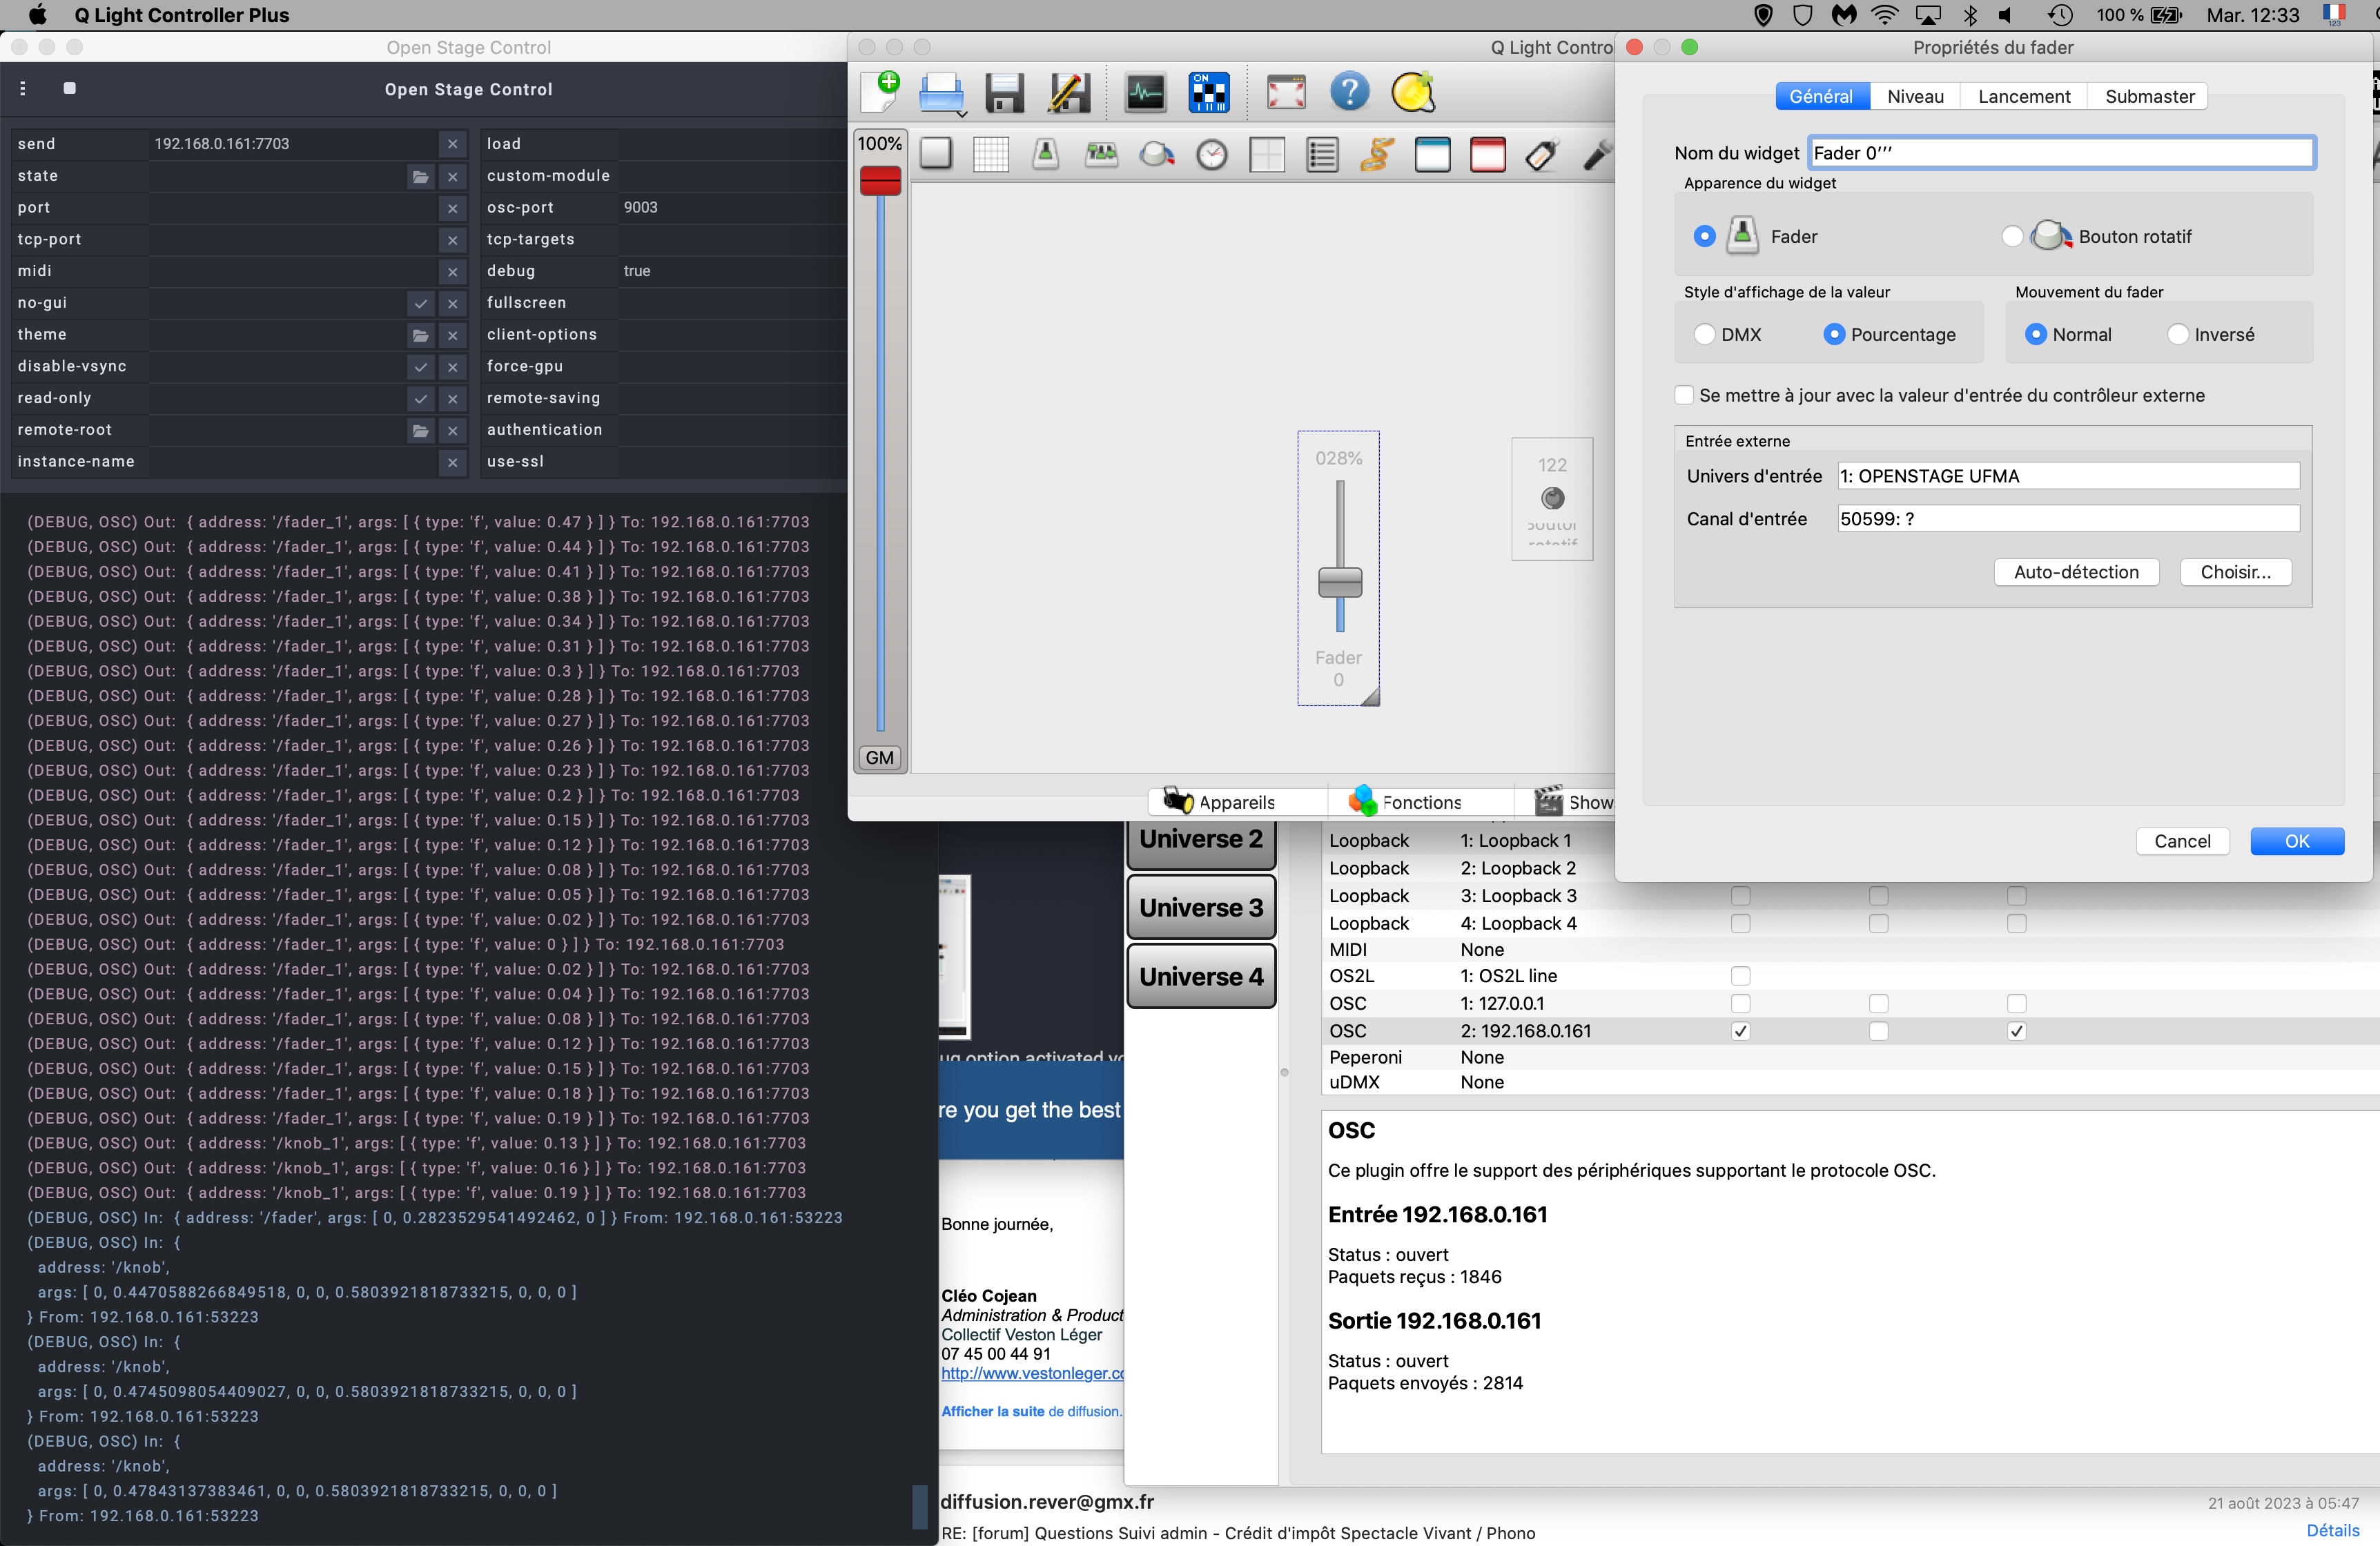The image size is (2380, 1546).
Task: Add a knob widget icon
Action: pyautogui.click(x=1157, y=154)
